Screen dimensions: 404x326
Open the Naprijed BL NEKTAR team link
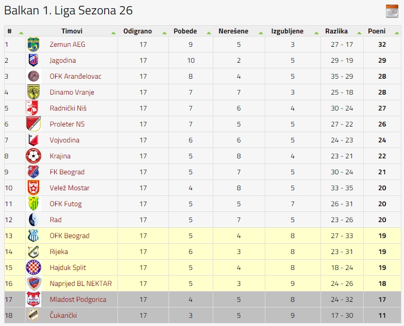pos(80,284)
